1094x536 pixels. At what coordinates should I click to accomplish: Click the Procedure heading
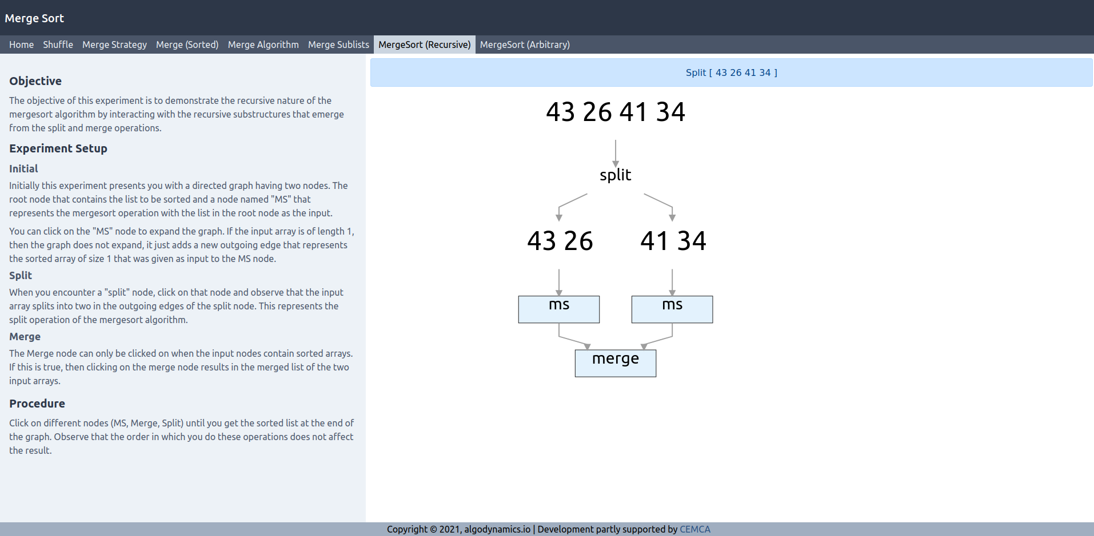[x=37, y=404]
